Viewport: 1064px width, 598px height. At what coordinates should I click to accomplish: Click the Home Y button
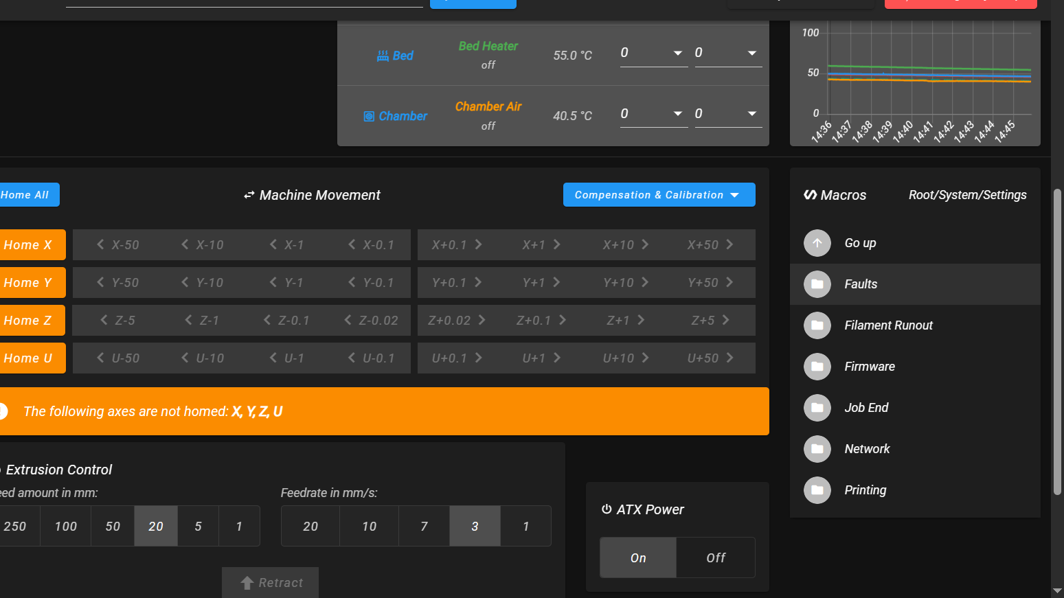pyautogui.click(x=32, y=282)
